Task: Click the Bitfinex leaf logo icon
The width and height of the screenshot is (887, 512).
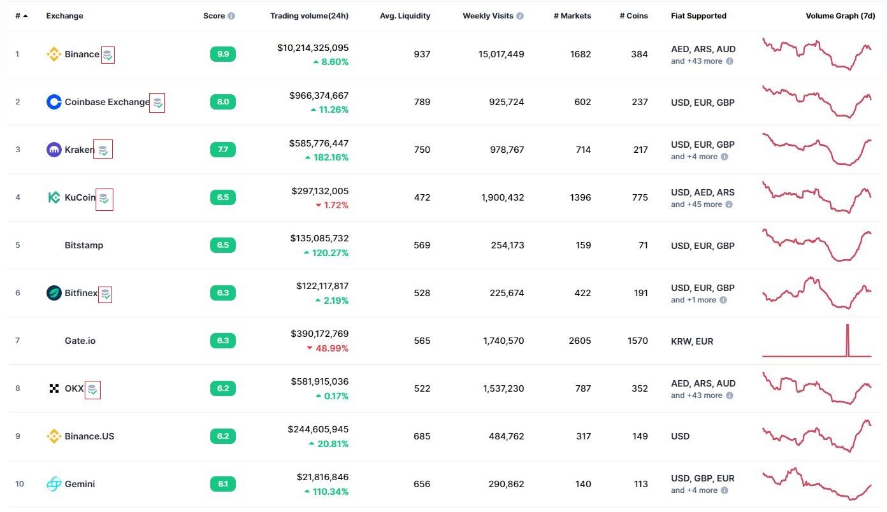Action: 54,293
